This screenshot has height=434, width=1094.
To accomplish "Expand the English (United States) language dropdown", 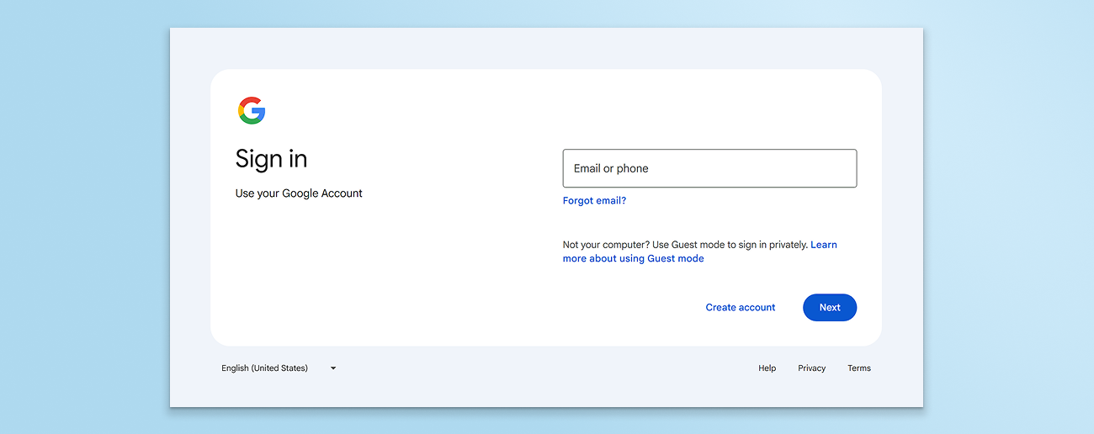I will tap(279, 368).
